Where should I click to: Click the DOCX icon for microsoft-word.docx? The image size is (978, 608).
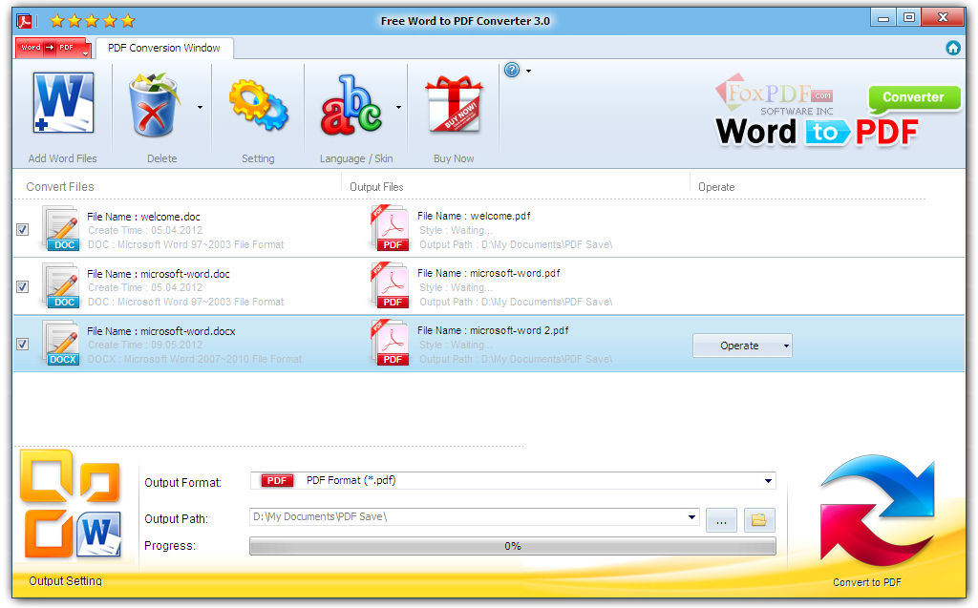click(61, 343)
